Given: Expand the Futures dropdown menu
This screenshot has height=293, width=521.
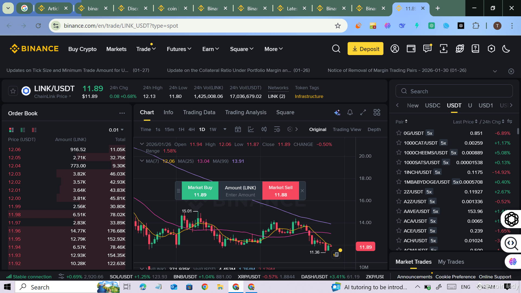Looking at the screenshot, I should pos(179,49).
